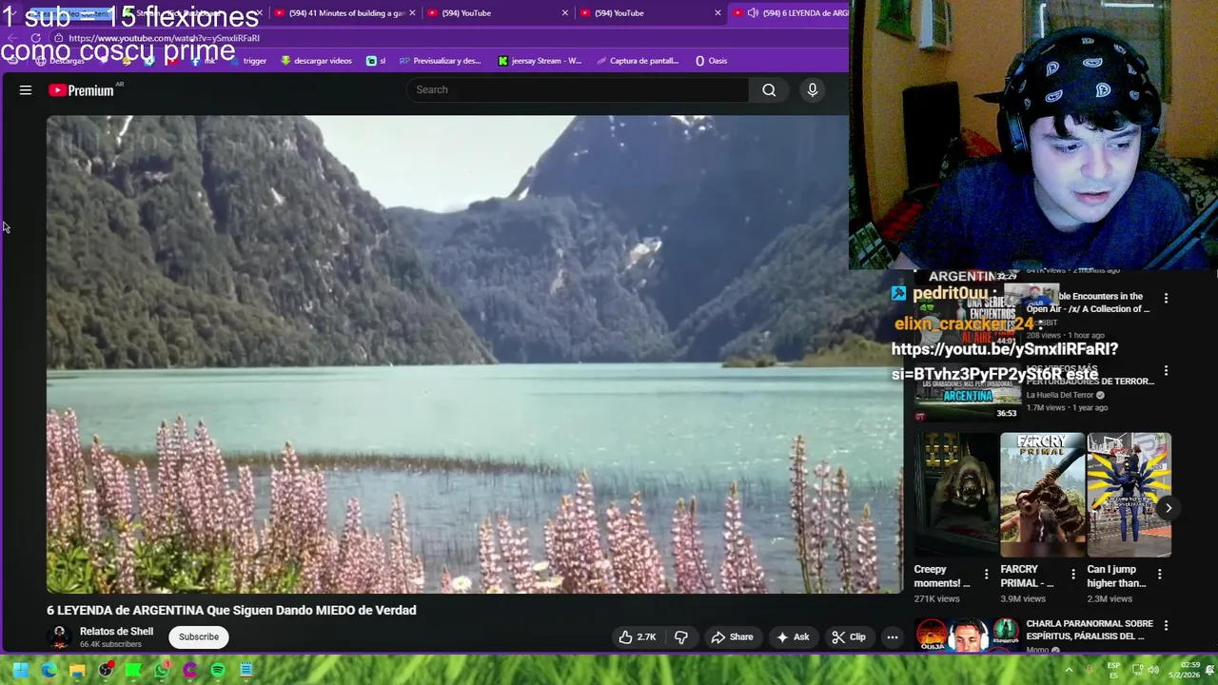Open more actions ellipsis beside Clip
1218x685 pixels.
tap(893, 636)
